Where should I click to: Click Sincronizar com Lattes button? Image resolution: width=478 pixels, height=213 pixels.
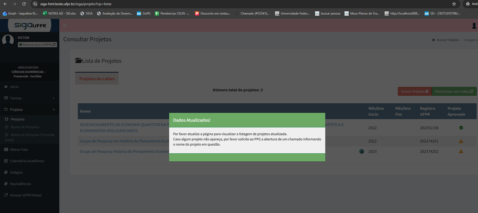pyautogui.click(x=454, y=91)
